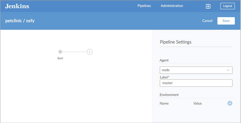
Task: Select the Start node circle
Action: (x=60, y=52)
